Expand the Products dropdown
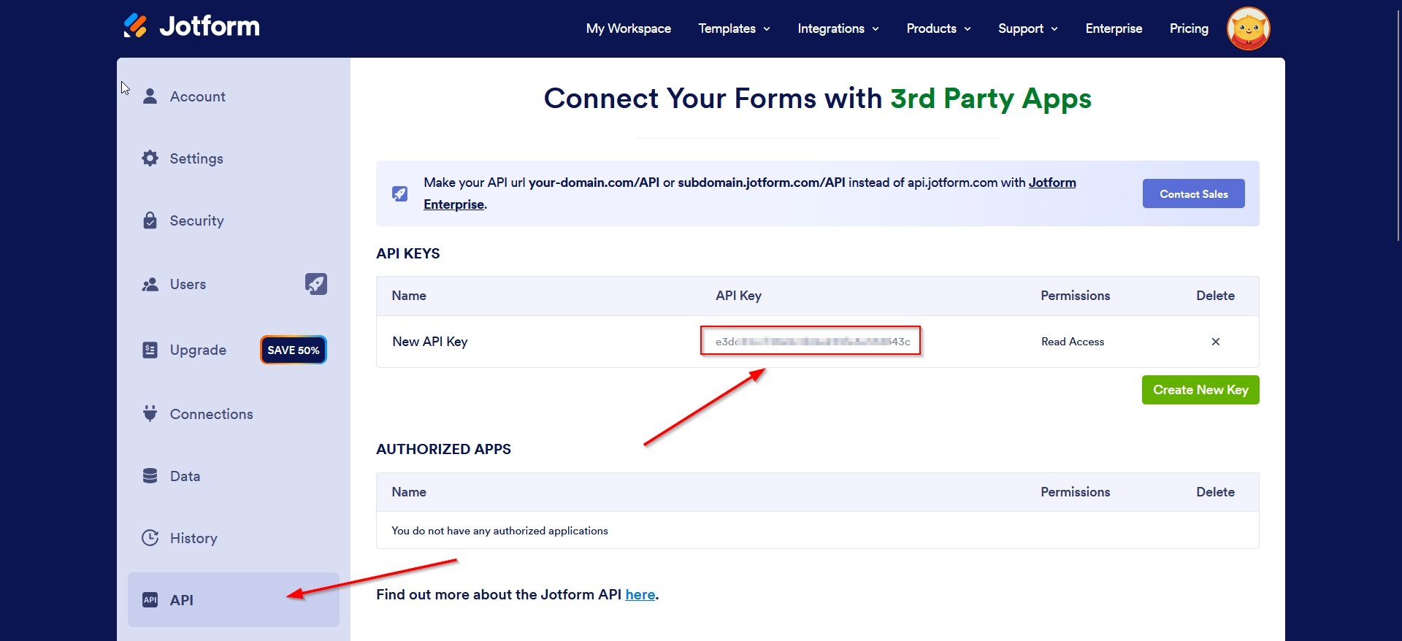The height and width of the screenshot is (641, 1402). pyautogui.click(x=938, y=28)
